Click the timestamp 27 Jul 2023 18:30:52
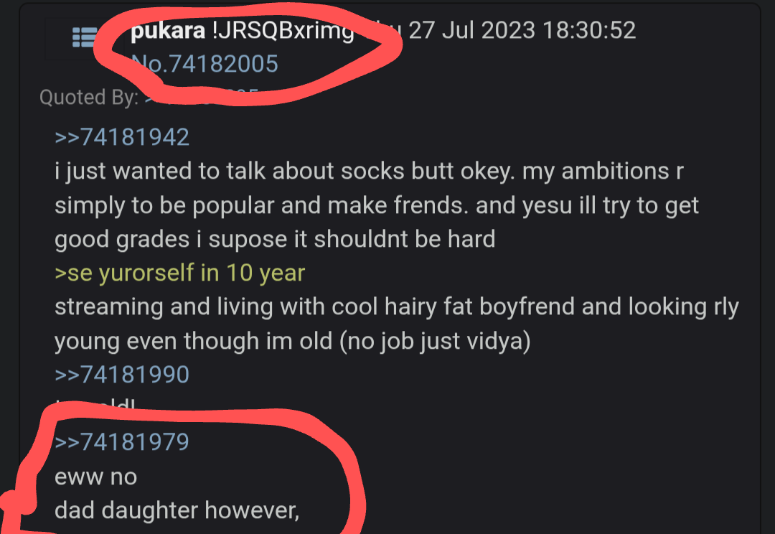Image resolution: width=775 pixels, height=534 pixels. click(x=522, y=30)
